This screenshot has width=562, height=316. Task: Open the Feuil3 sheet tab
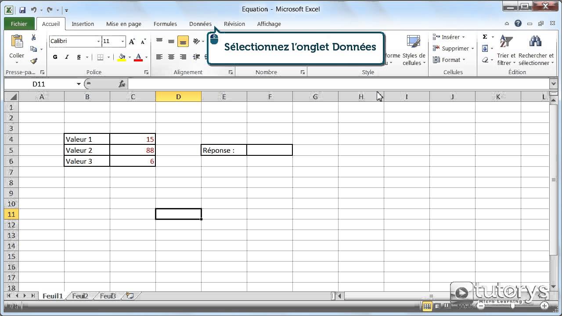point(108,296)
